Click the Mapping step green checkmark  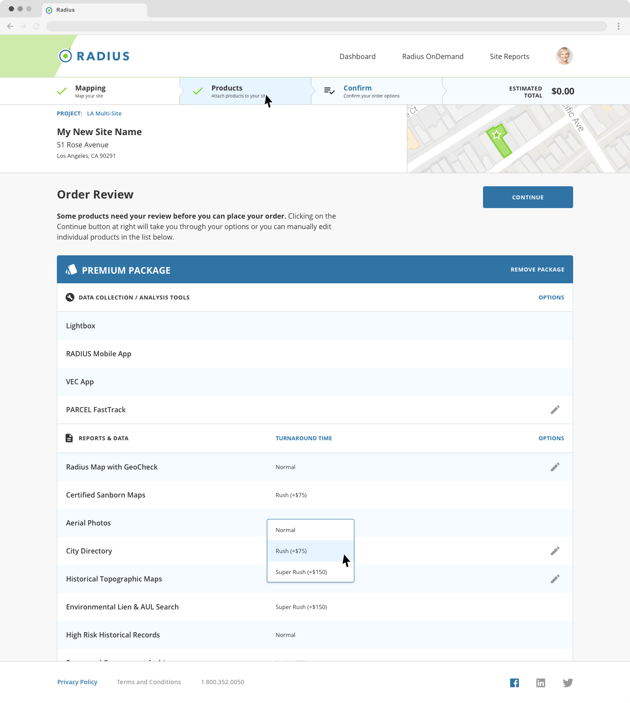point(62,91)
